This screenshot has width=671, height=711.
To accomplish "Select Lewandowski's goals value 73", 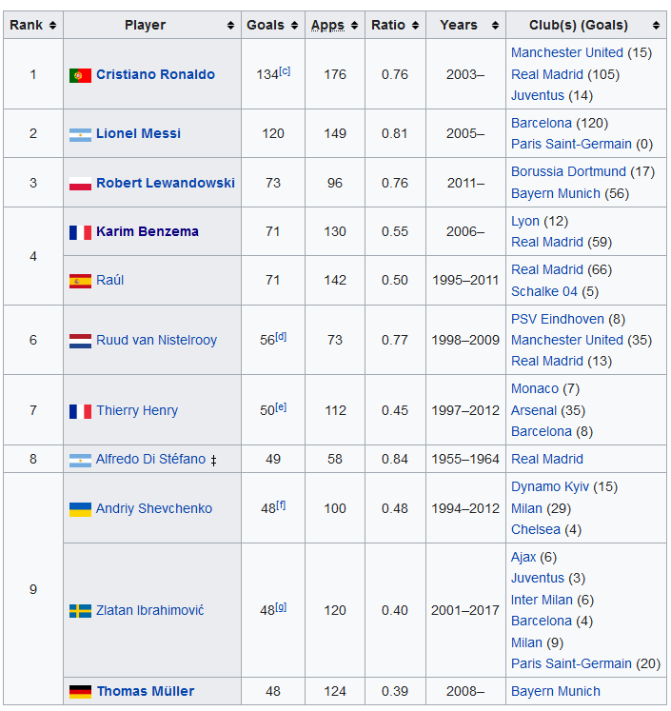I will (273, 183).
